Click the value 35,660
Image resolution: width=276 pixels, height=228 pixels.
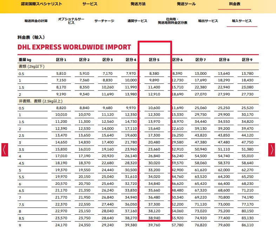point(154,190)
